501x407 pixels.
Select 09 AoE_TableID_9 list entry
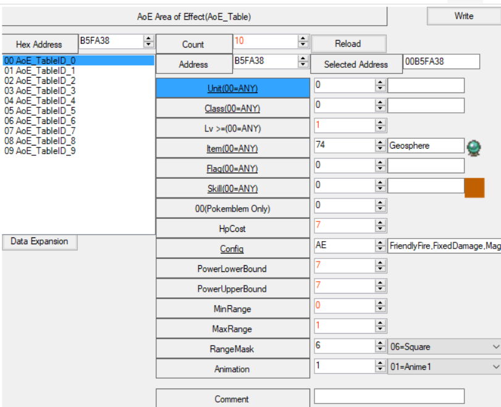click(x=40, y=151)
